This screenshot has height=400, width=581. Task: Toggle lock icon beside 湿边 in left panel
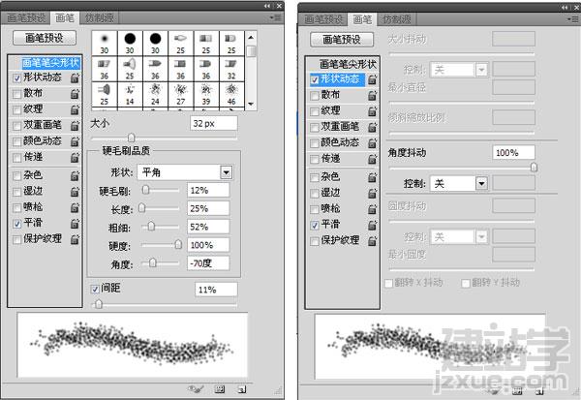point(75,192)
